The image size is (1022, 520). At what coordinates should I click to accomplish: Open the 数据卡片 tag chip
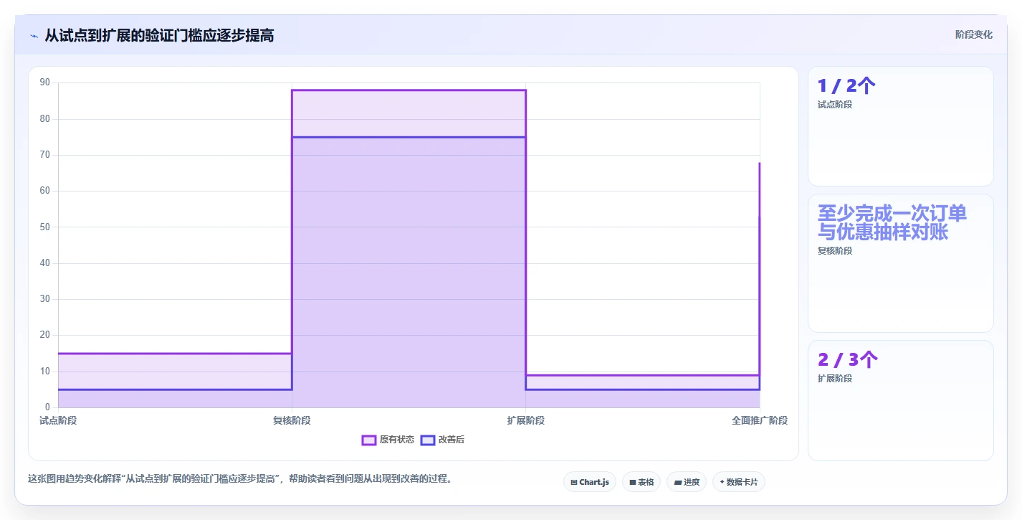point(739,482)
